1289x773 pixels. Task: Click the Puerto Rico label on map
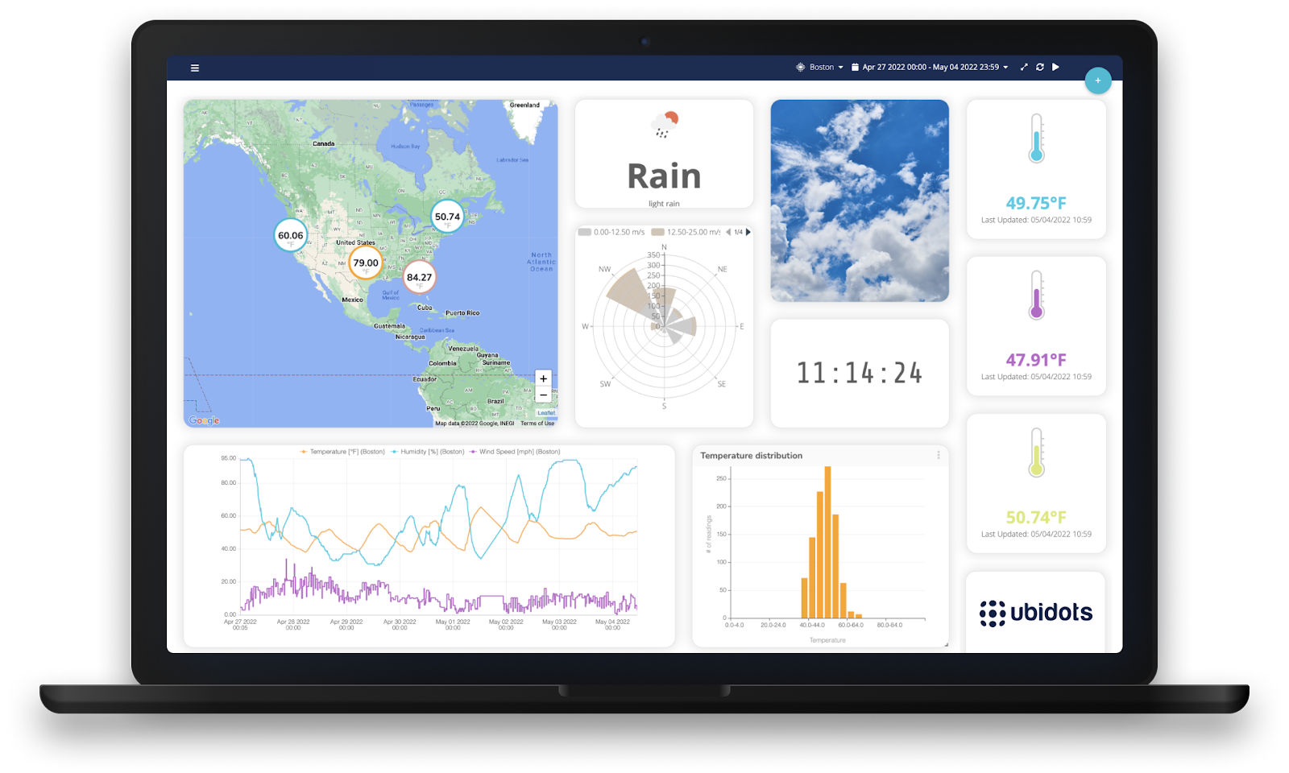coord(462,313)
